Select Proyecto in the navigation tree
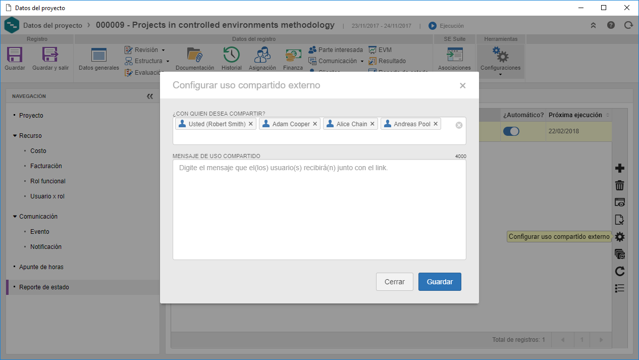 pyautogui.click(x=31, y=116)
